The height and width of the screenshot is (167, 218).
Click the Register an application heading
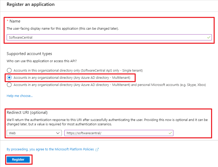(x=31, y=4)
